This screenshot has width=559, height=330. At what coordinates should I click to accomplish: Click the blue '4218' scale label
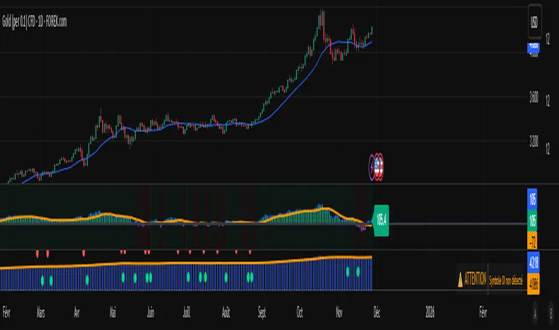(533, 262)
